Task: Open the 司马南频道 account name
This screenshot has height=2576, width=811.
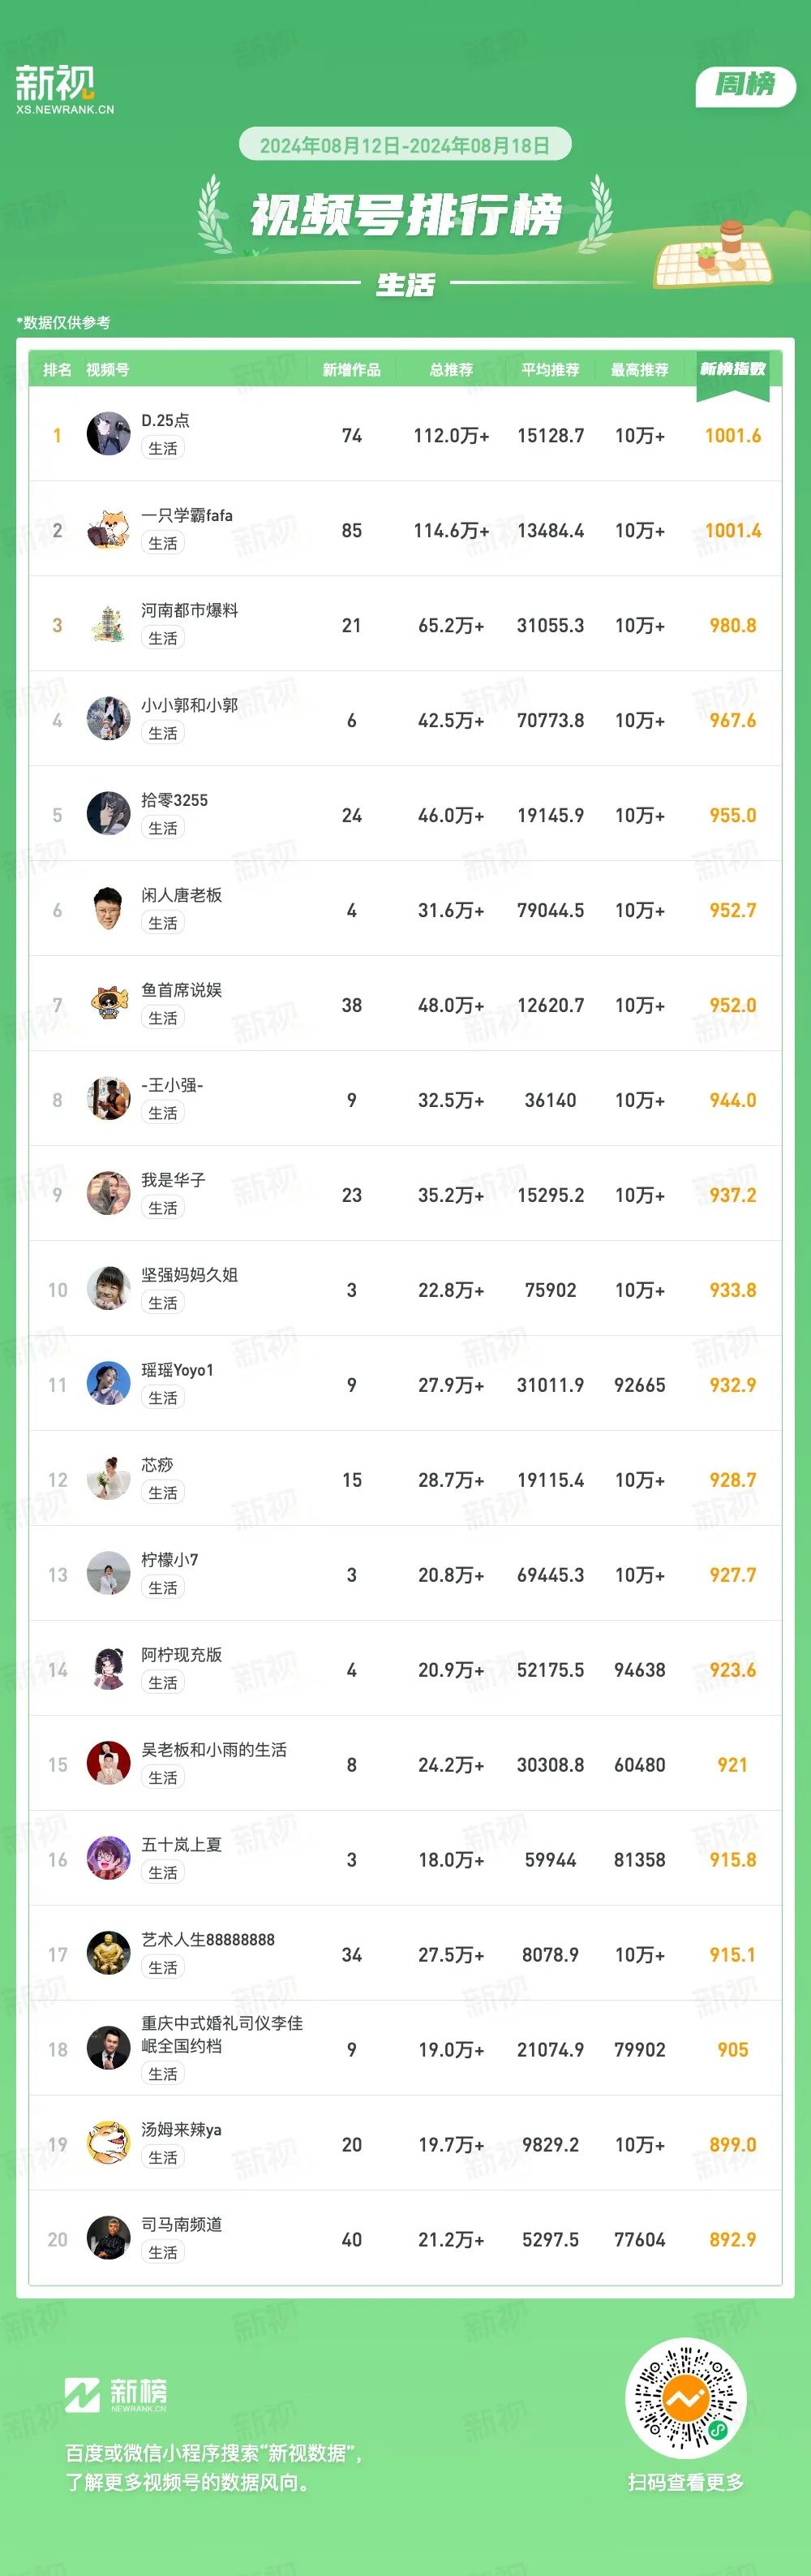Action: (182, 2224)
